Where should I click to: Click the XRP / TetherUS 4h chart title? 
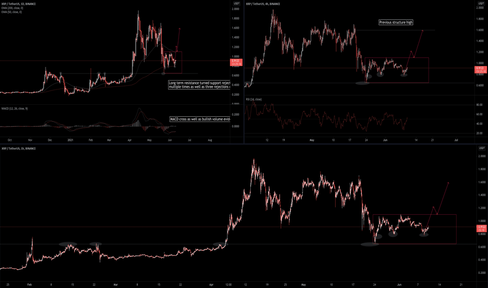pyautogui.click(x=263, y=4)
